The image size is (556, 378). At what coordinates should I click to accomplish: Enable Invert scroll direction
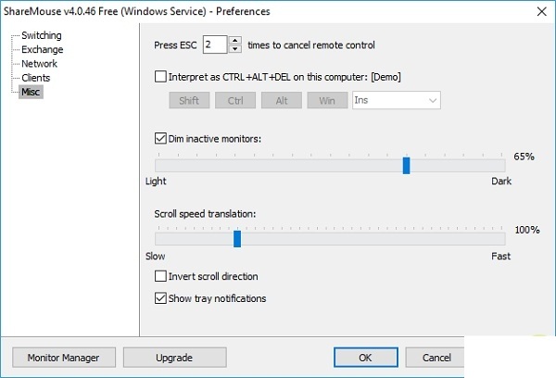161,276
